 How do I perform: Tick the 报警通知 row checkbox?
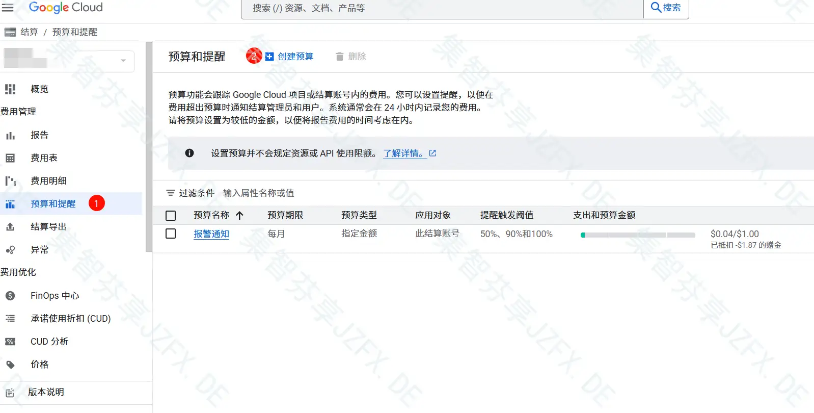coord(171,234)
